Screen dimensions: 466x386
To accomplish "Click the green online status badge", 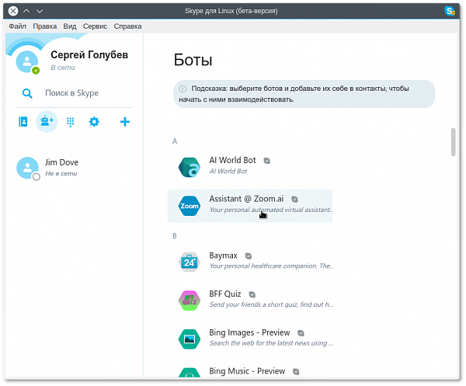I will (x=36, y=71).
